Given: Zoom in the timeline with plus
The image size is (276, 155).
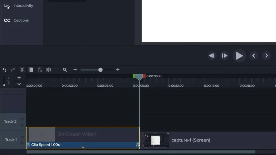Looking at the screenshot, I should coord(118,70).
